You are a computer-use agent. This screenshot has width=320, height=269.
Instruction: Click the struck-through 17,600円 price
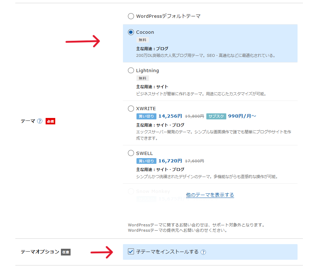click(195, 161)
